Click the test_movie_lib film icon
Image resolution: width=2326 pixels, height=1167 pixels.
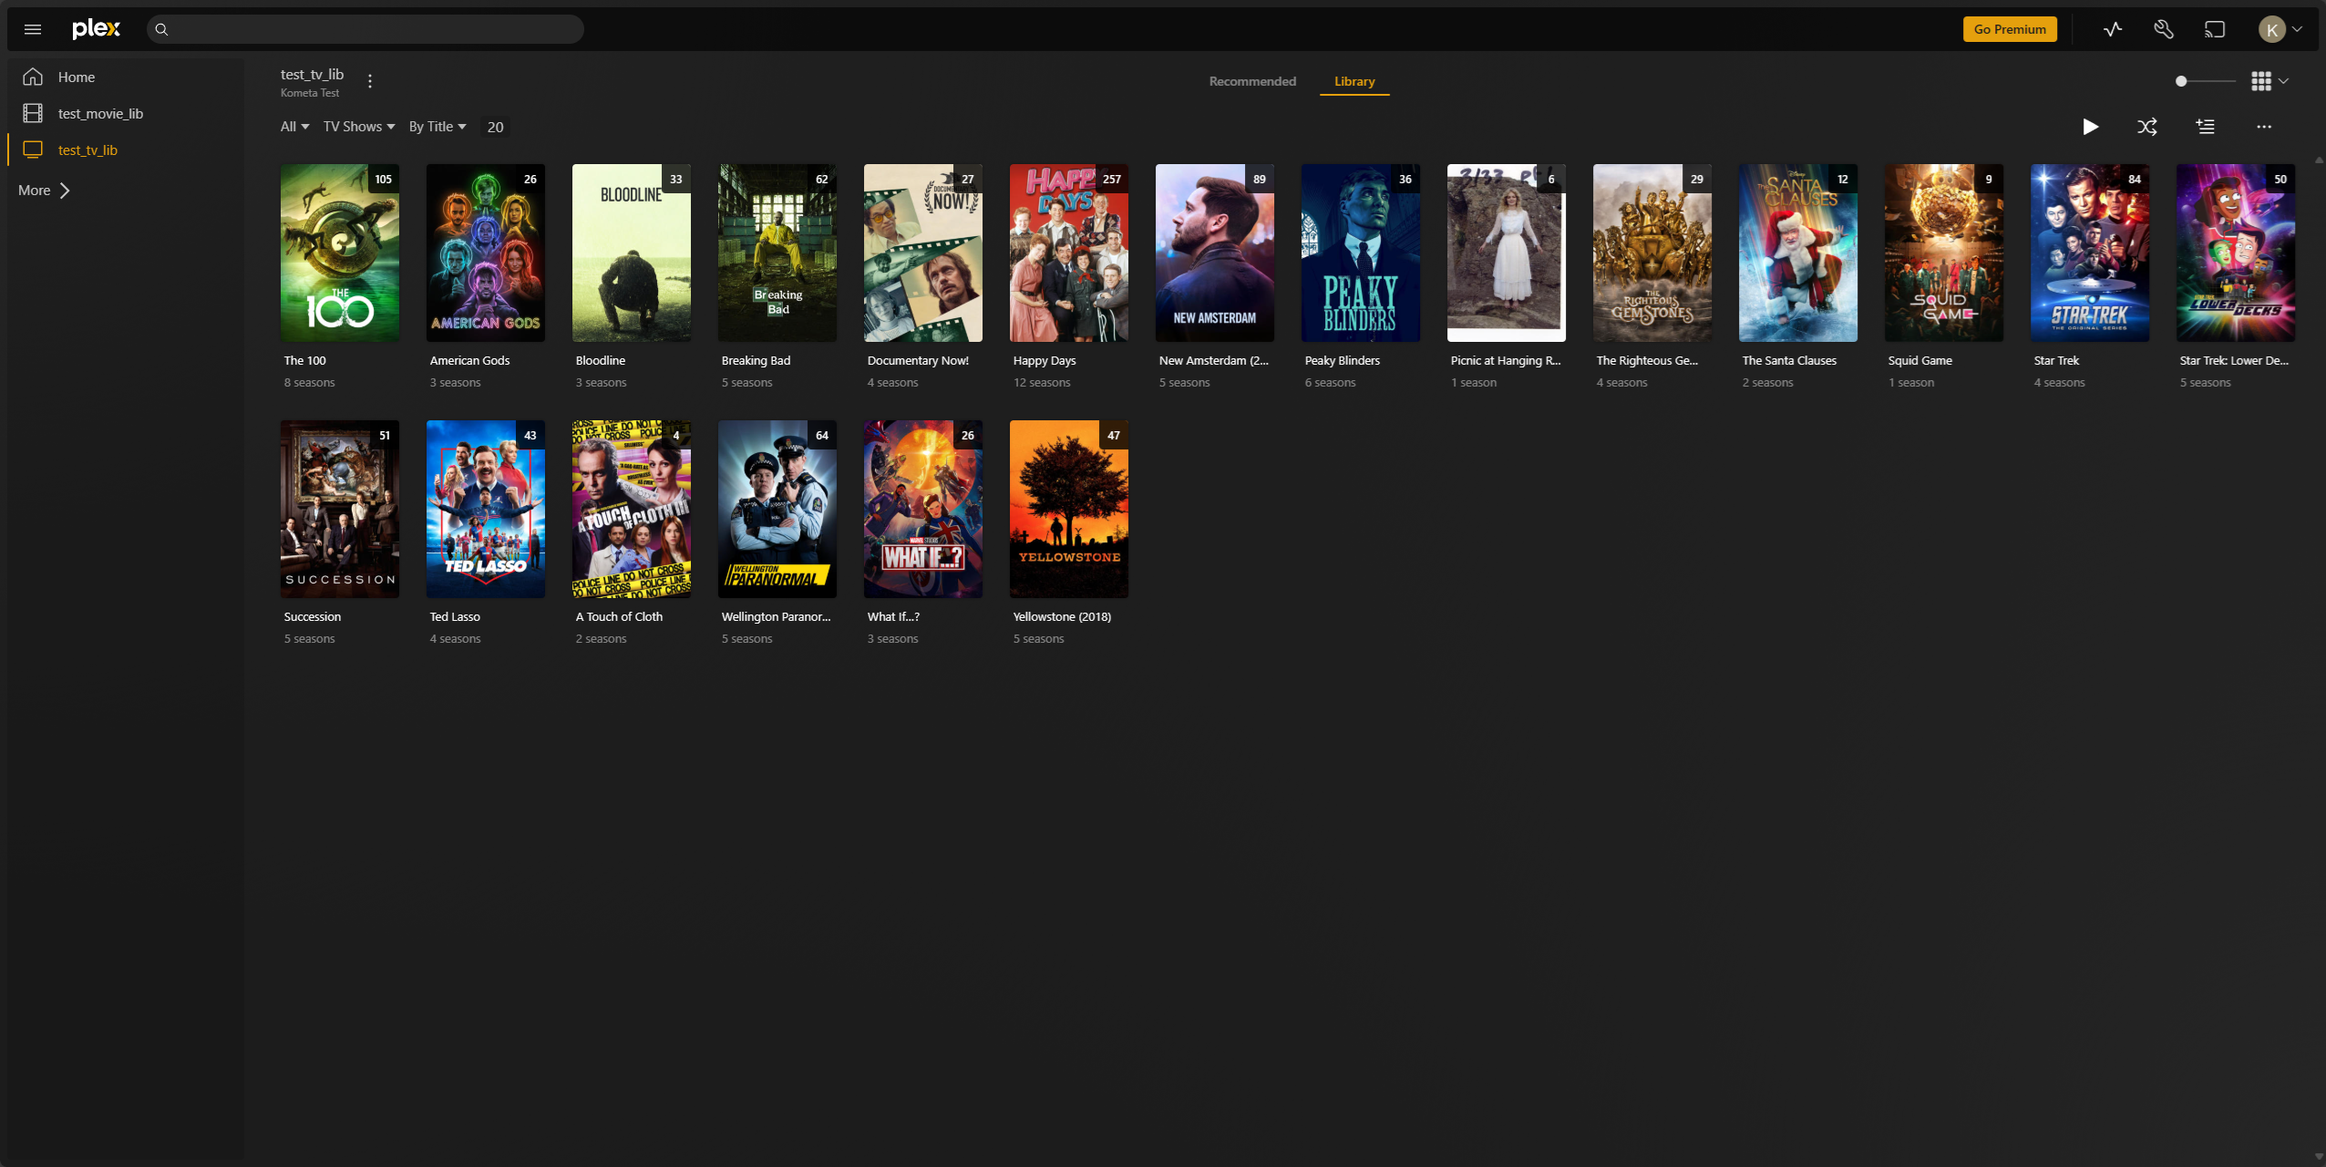click(33, 113)
